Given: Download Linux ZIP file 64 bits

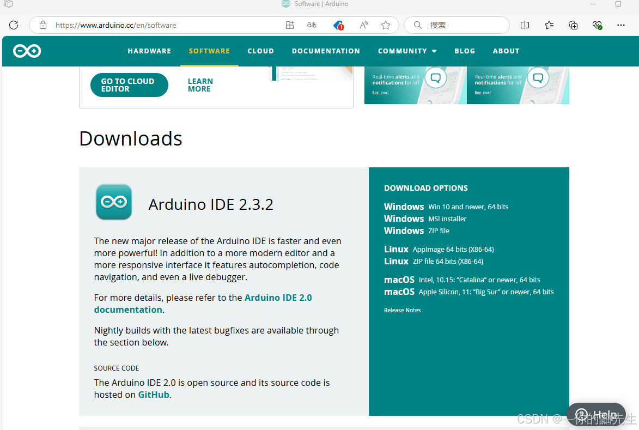Looking at the screenshot, I should tap(434, 261).
